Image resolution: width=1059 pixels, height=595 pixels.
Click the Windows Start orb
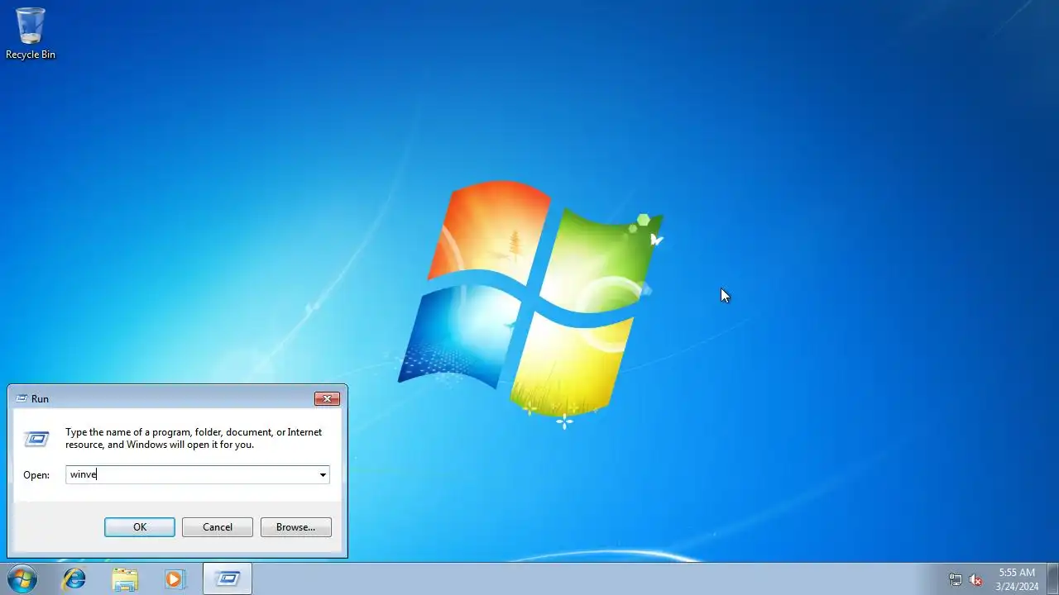point(22,578)
